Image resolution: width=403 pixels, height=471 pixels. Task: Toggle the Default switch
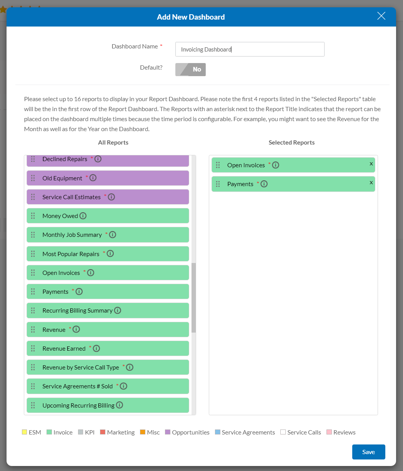tap(190, 70)
